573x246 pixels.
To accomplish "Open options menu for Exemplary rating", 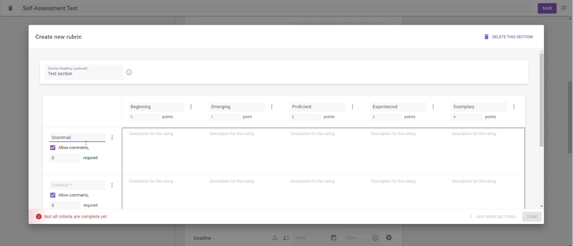I will pos(514,107).
